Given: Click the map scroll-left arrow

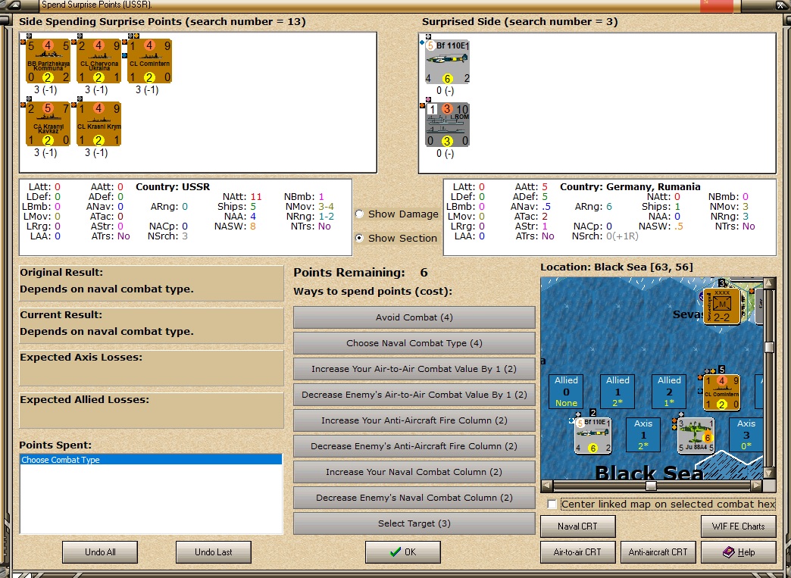Looking at the screenshot, I should tap(547, 486).
